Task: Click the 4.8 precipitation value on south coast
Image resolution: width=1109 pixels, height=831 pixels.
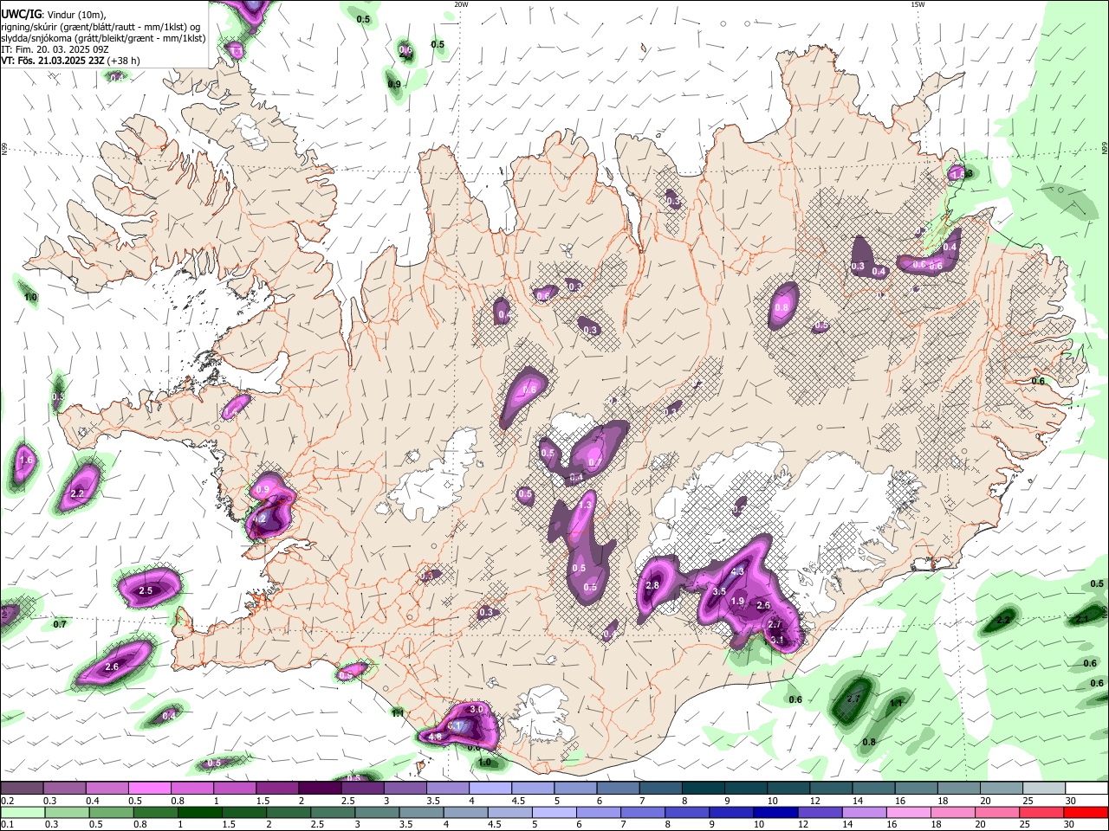Action: point(435,737)
